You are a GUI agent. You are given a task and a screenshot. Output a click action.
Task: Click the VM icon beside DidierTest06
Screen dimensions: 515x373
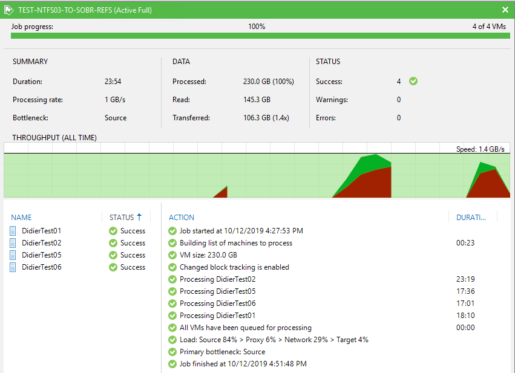tap(12, 267)
